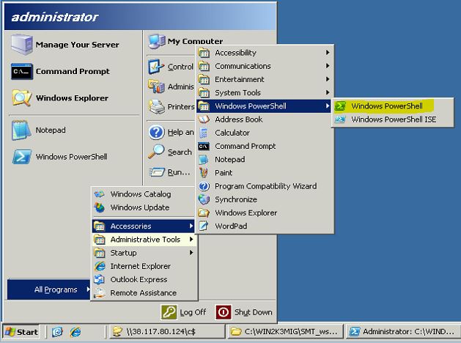The height and width of the screenshot is (343, 461).
Task: Click the Program Compatibility Wizard icon
Action: coord(204,186)
